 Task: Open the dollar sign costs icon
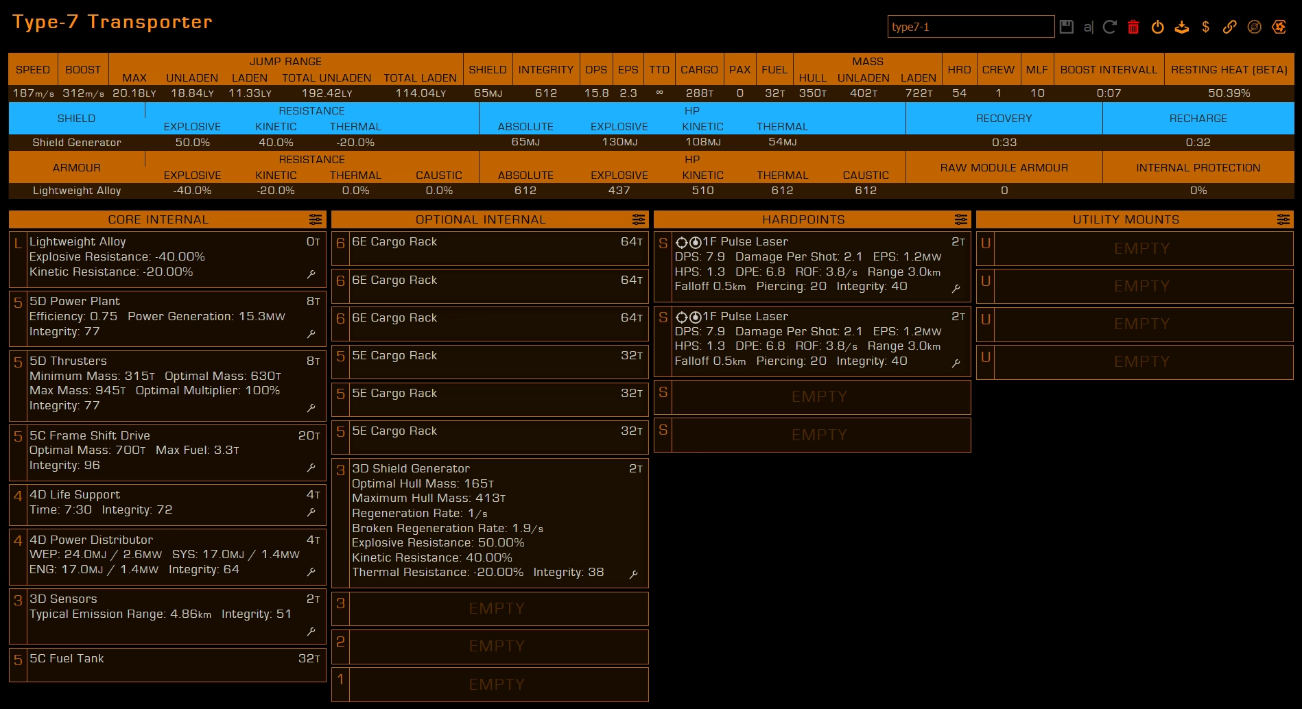(x=1205, y=27)
